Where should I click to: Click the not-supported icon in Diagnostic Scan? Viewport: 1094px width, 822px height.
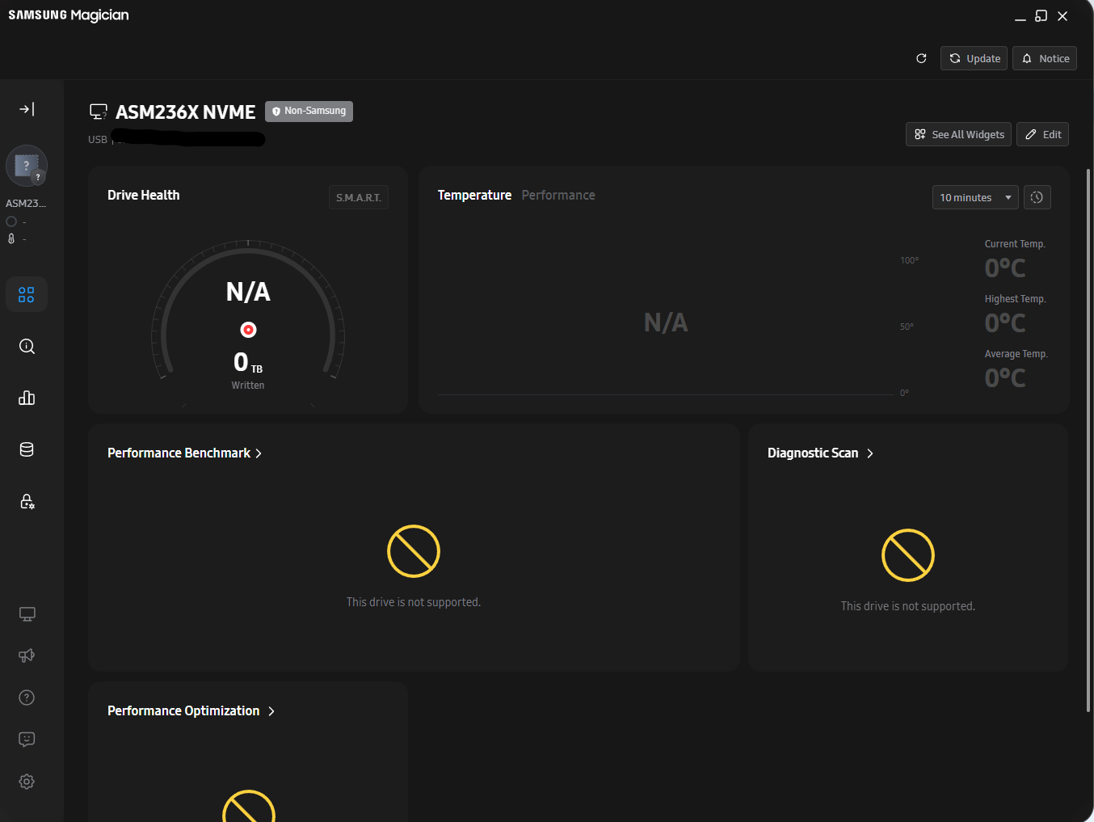point(908,555)
